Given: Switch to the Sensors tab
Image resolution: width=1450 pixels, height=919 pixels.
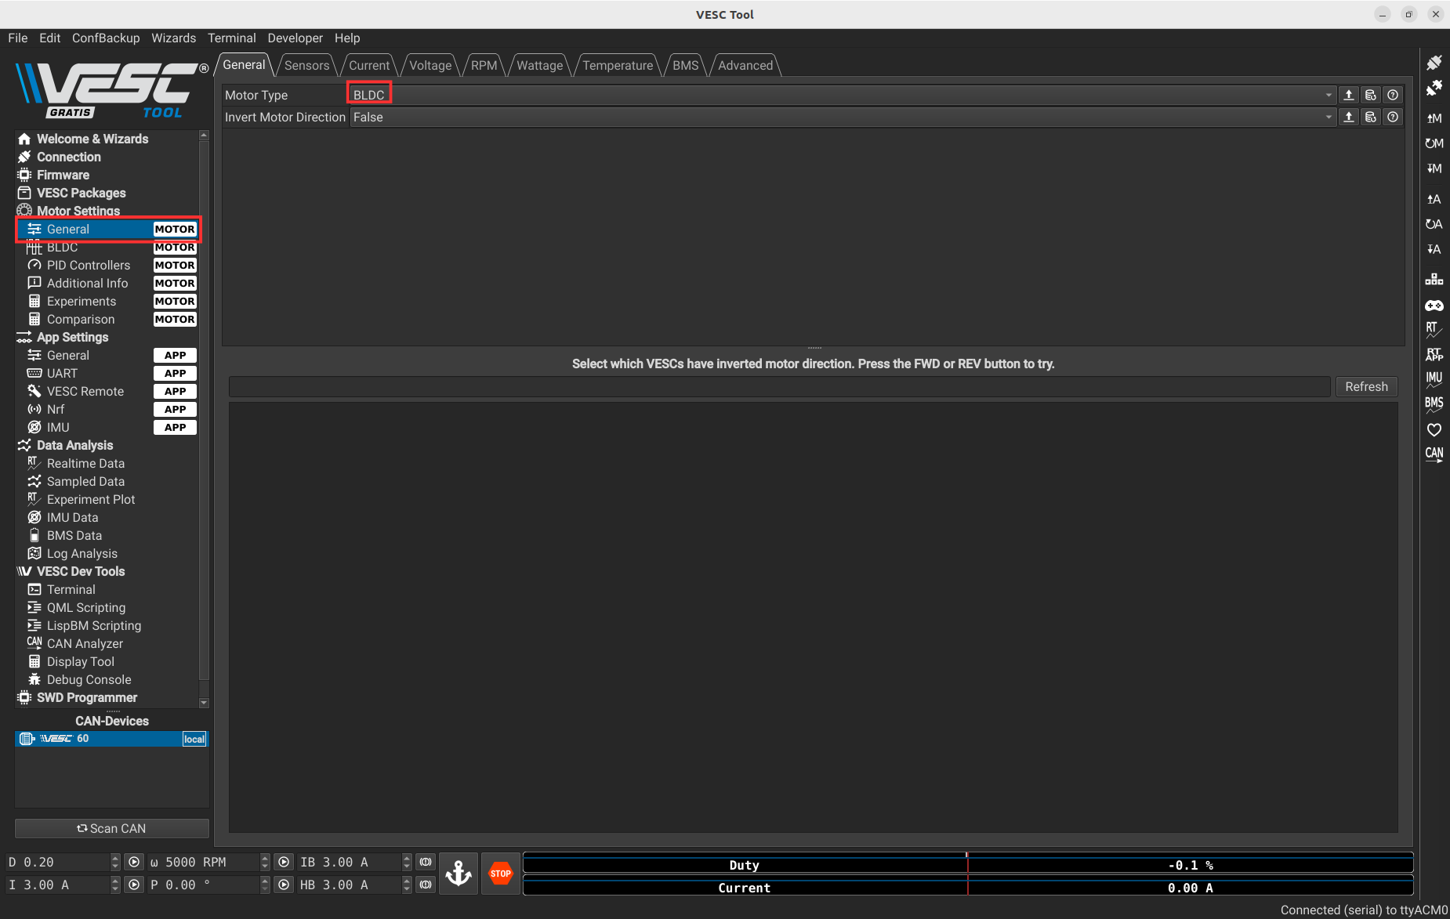Looking at the screenshot, I should click(306, 65).
